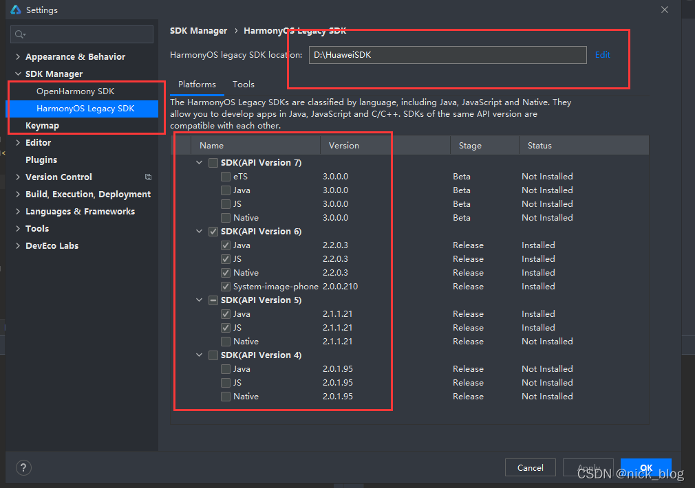Toggle SDK(API Version 4) checkbox

click(213, 355)
